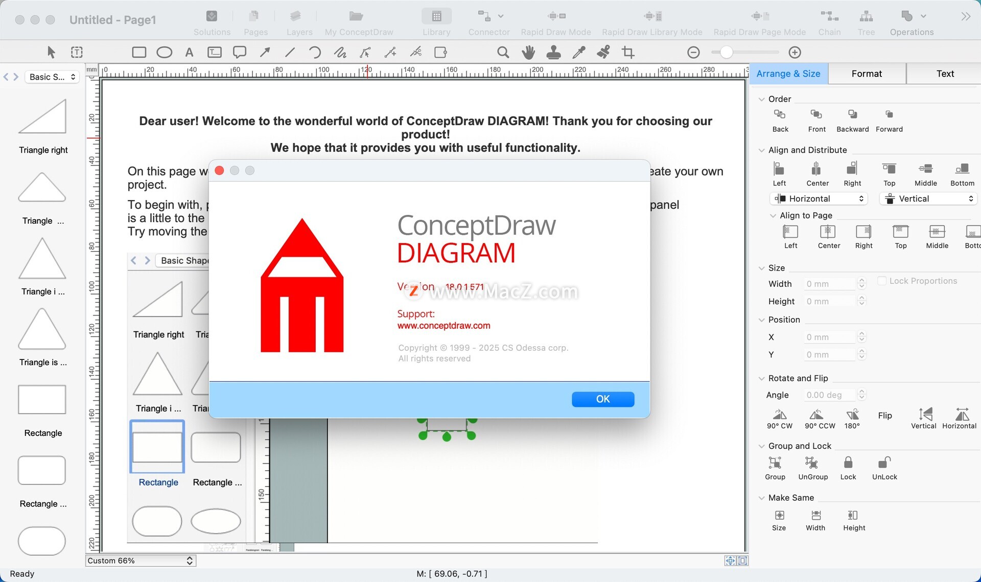981x582 pixels.
Task: Collapse the Order section
Action: click(x=761, y=99)
